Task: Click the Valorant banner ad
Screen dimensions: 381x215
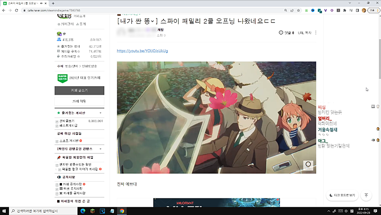Action: 217,203
